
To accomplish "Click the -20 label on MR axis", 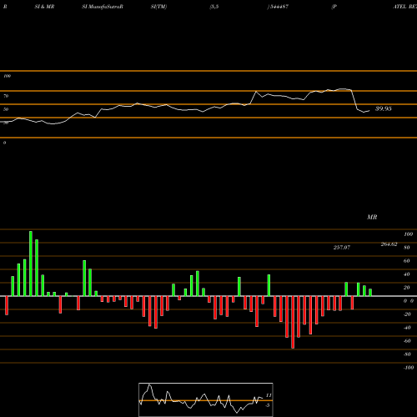I will (x=407, y=314).
